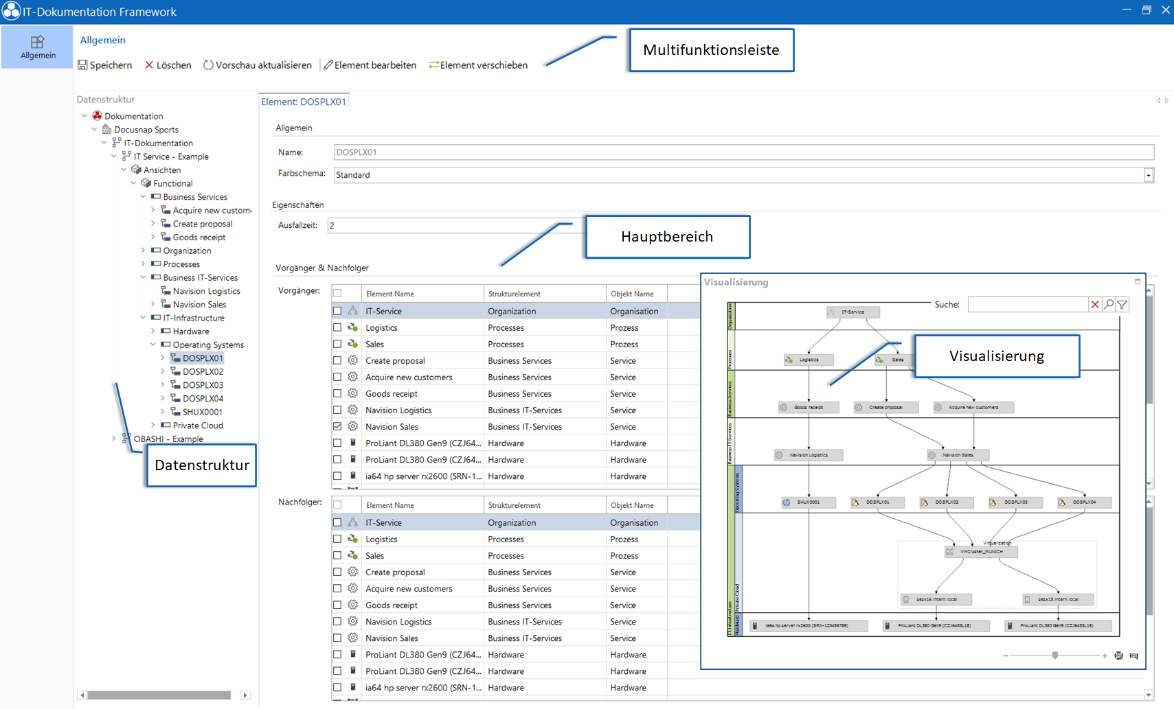
Task: Collapse the Operating Systems tree node
Action: point(153,345)
